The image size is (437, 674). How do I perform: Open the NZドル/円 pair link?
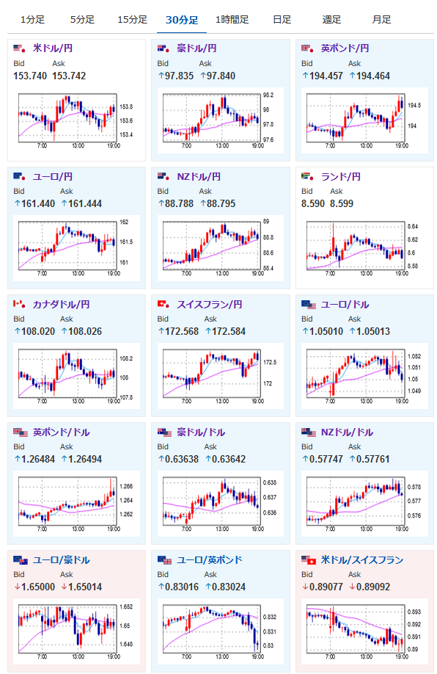point(199,176)
